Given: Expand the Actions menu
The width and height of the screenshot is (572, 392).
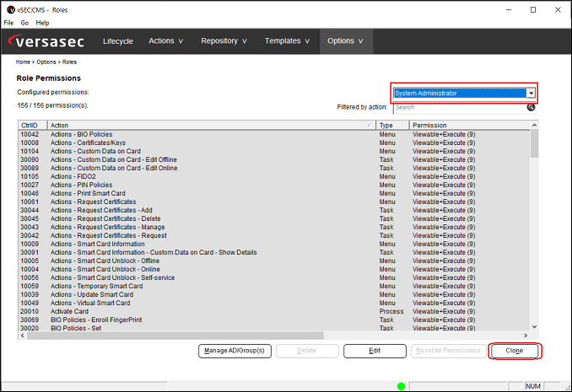Looking at the screenshot, I should [x=165, y=40].
